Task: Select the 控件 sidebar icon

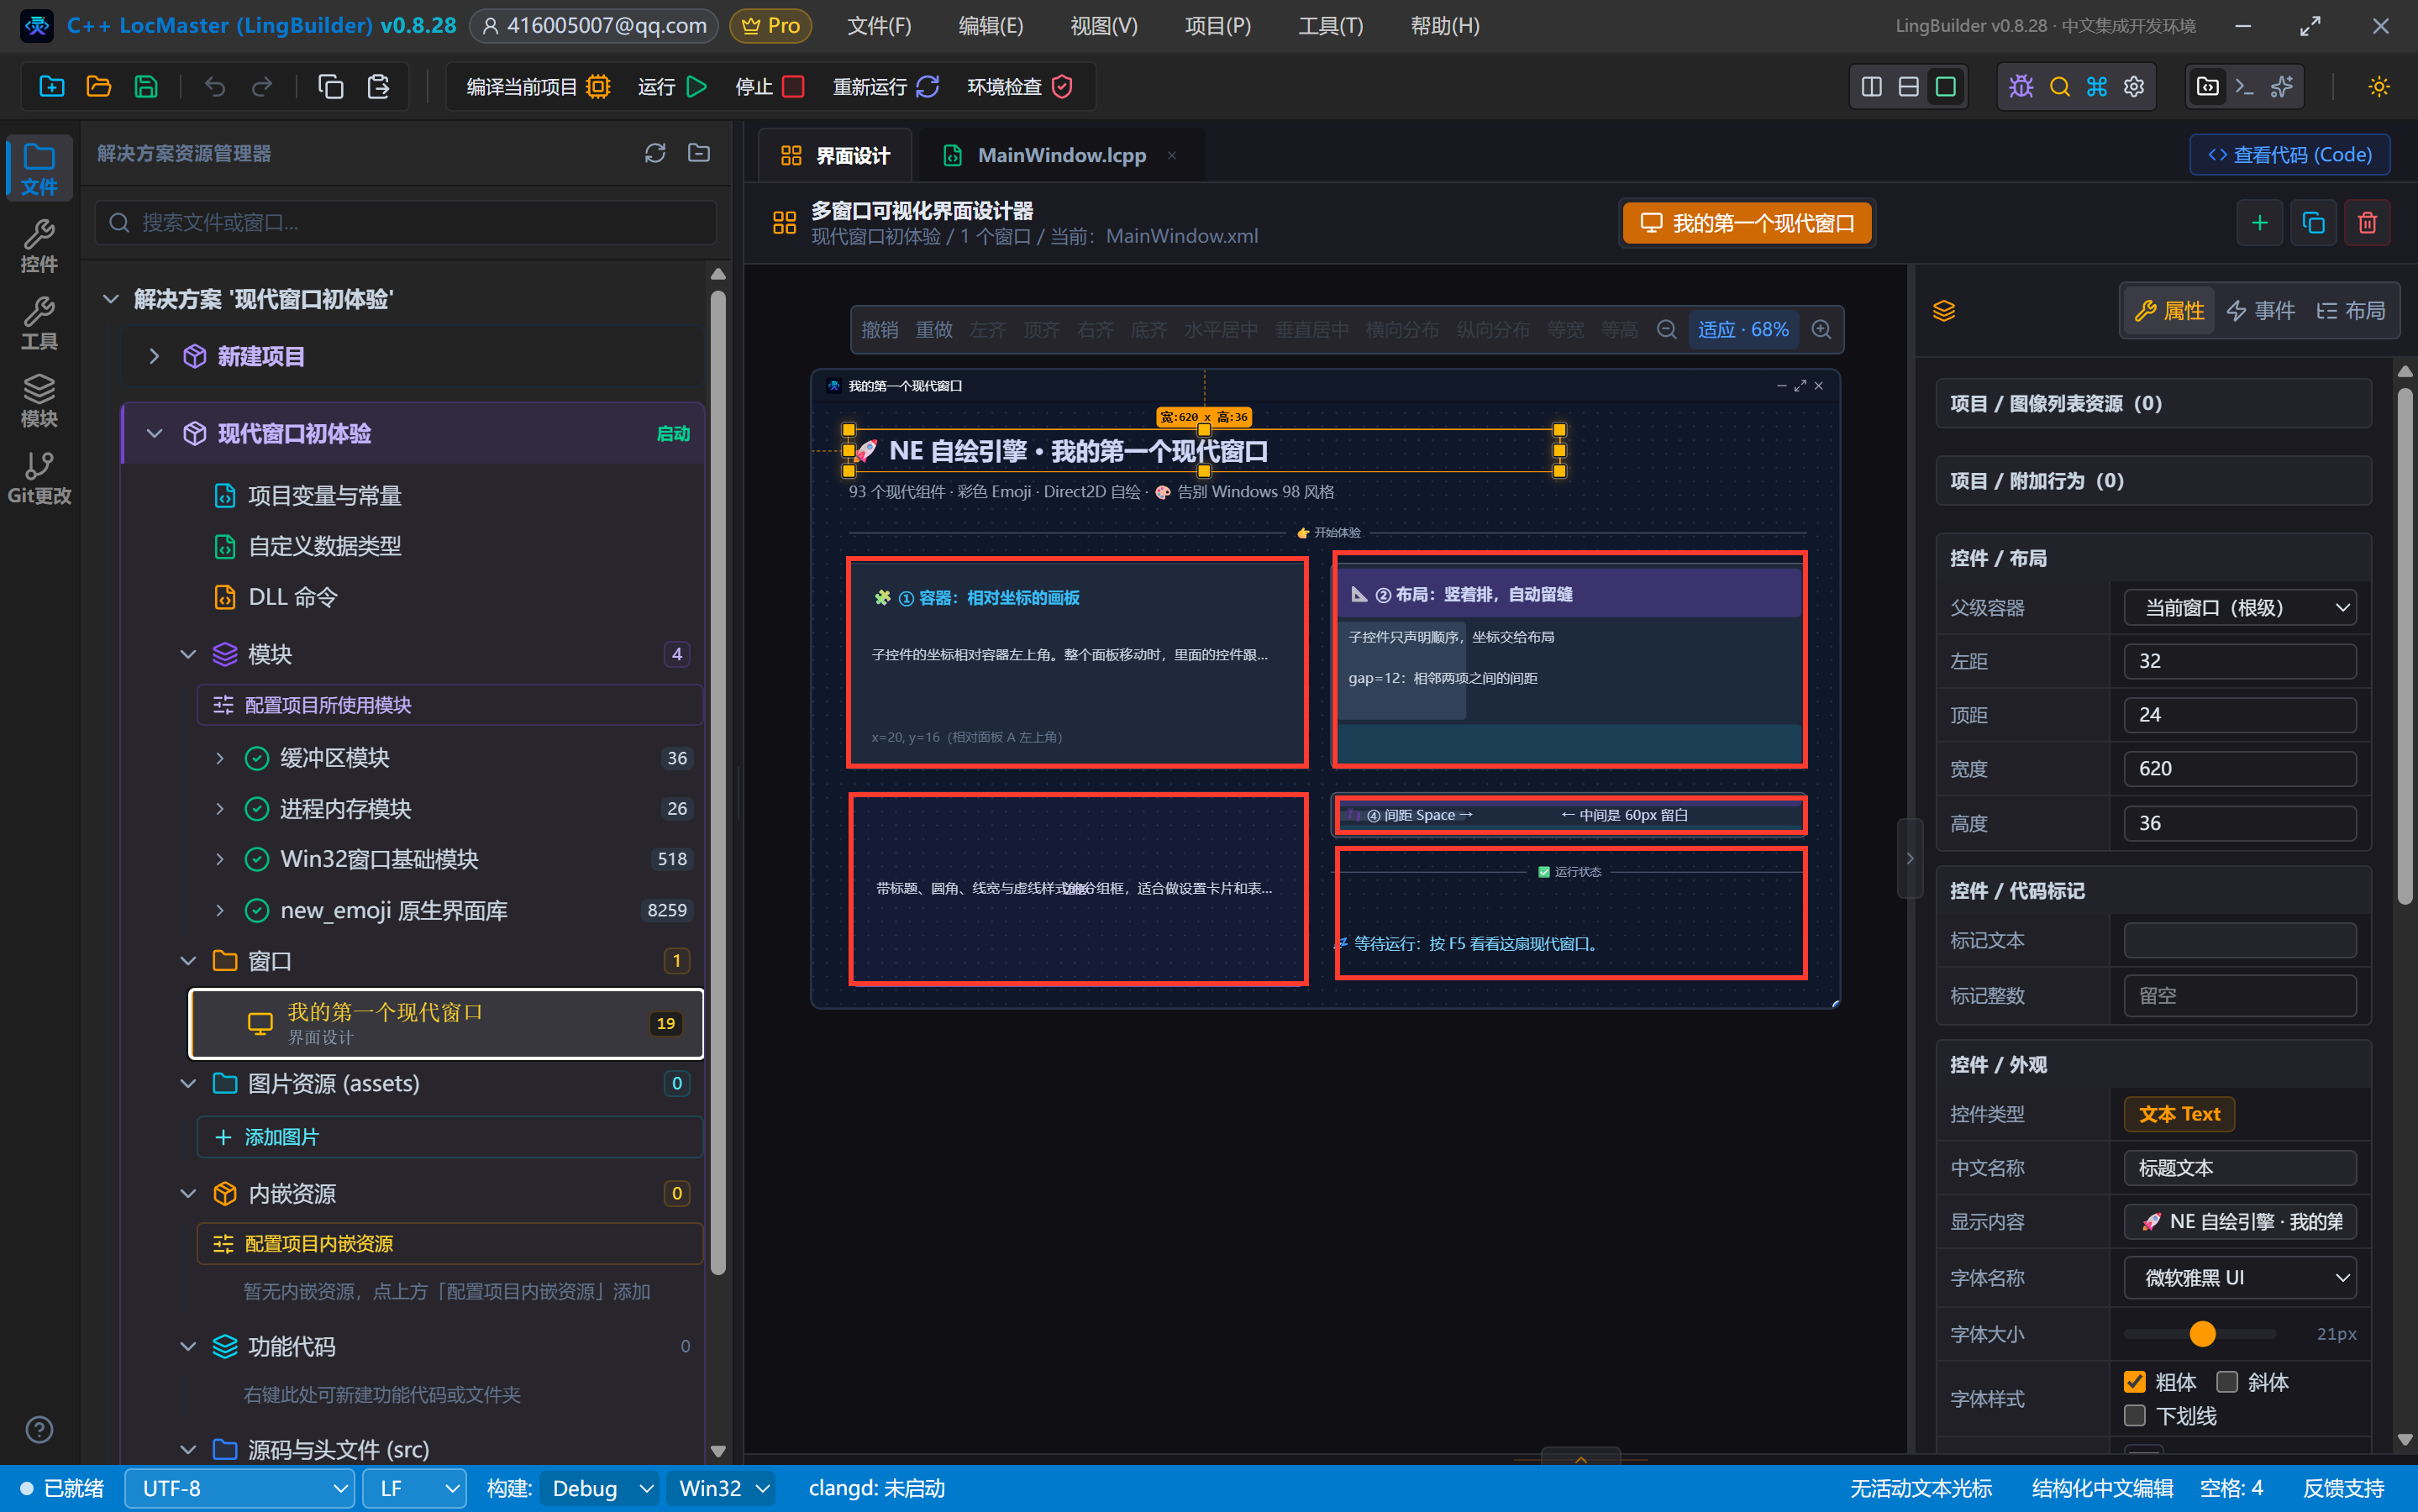Action: [x=39, y=245]
